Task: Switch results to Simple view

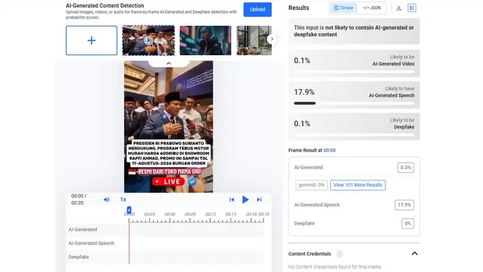Action: pos(344,8)
